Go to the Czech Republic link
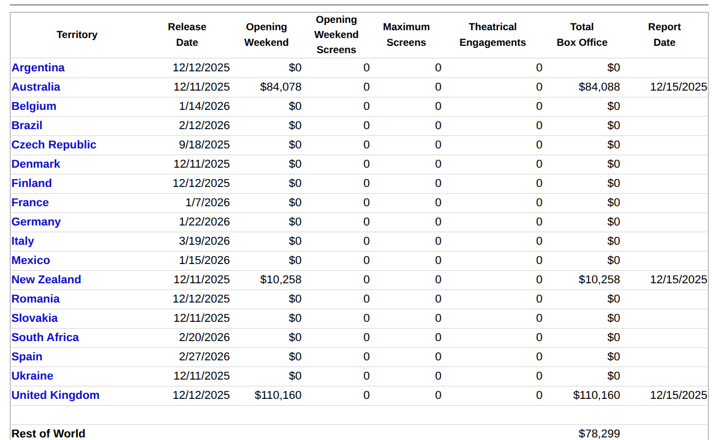Viewport: 719px width, 440px height. pos(54,145)
